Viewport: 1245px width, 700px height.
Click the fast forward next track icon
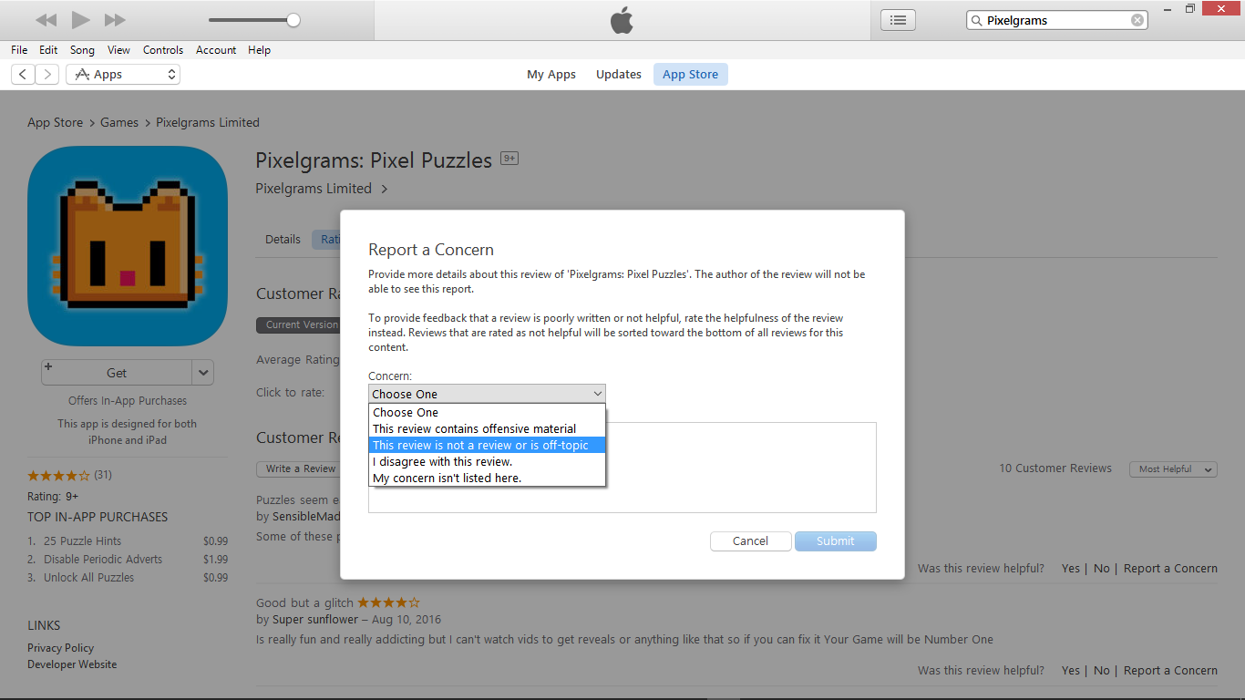tap(115, 20)
